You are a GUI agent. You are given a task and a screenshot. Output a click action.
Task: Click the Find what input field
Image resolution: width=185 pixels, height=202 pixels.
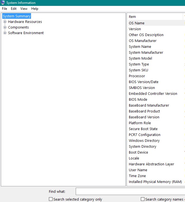coord(130,191)
